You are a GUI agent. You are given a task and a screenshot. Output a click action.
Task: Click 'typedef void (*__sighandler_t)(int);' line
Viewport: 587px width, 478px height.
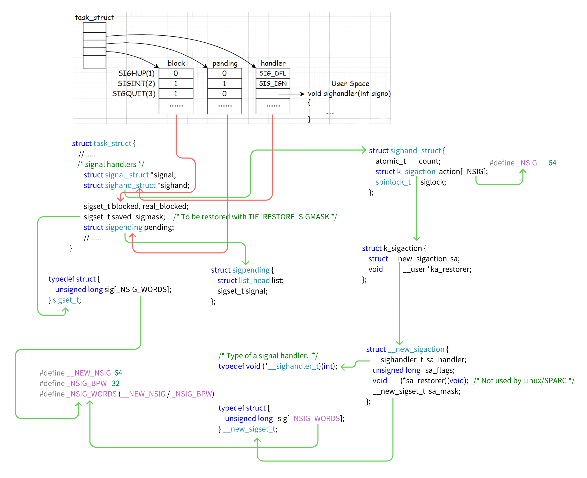277,366
